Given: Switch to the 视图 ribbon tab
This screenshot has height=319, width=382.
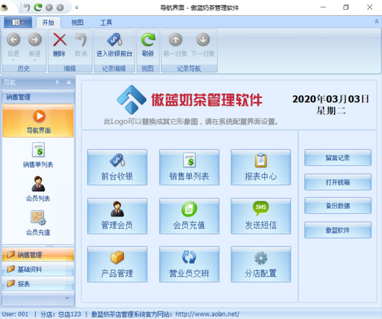Looking at the screenshot, I should (77, 23).
